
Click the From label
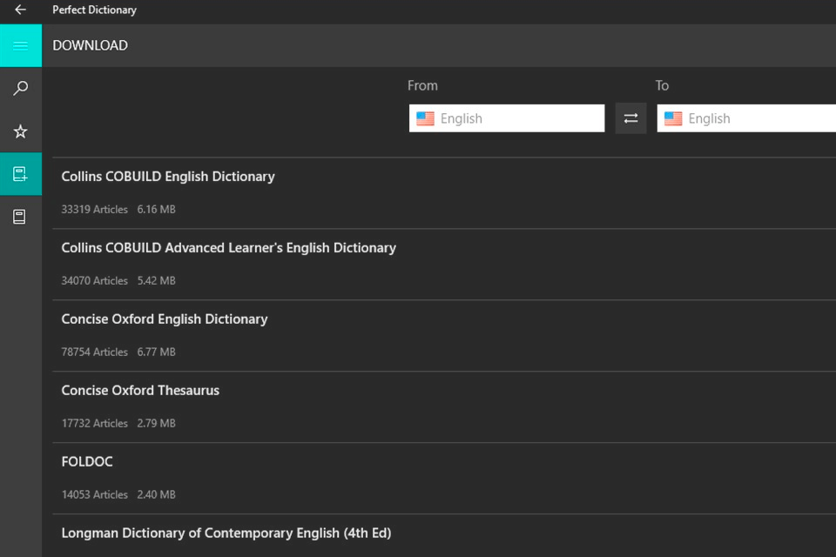point(423,86)
